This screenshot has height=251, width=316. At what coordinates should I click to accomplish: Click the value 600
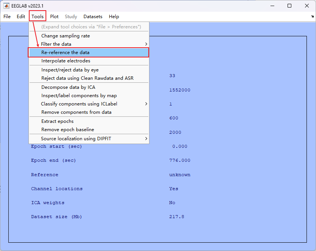[x=174, y=118]
